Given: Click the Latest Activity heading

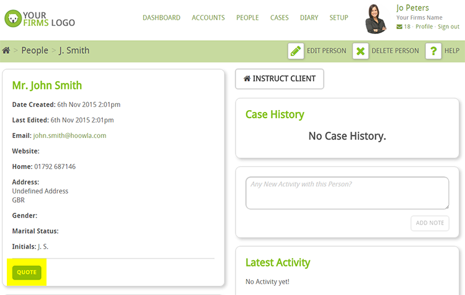Looking at the screenshot, I should click(x=278, y=263).
